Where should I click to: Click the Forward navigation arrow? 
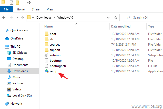(x=12, y=18)
